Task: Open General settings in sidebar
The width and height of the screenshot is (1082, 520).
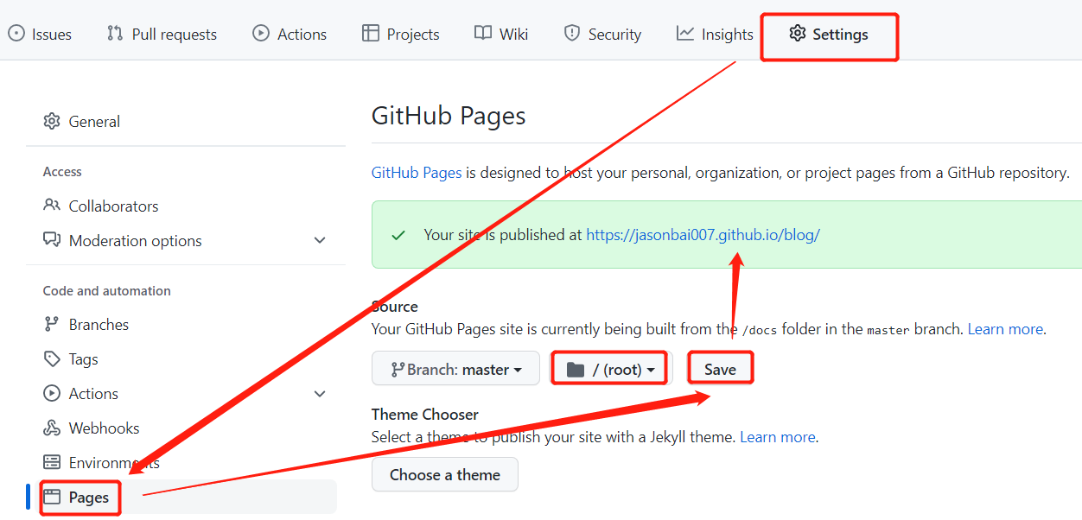Action: (94, 122)
